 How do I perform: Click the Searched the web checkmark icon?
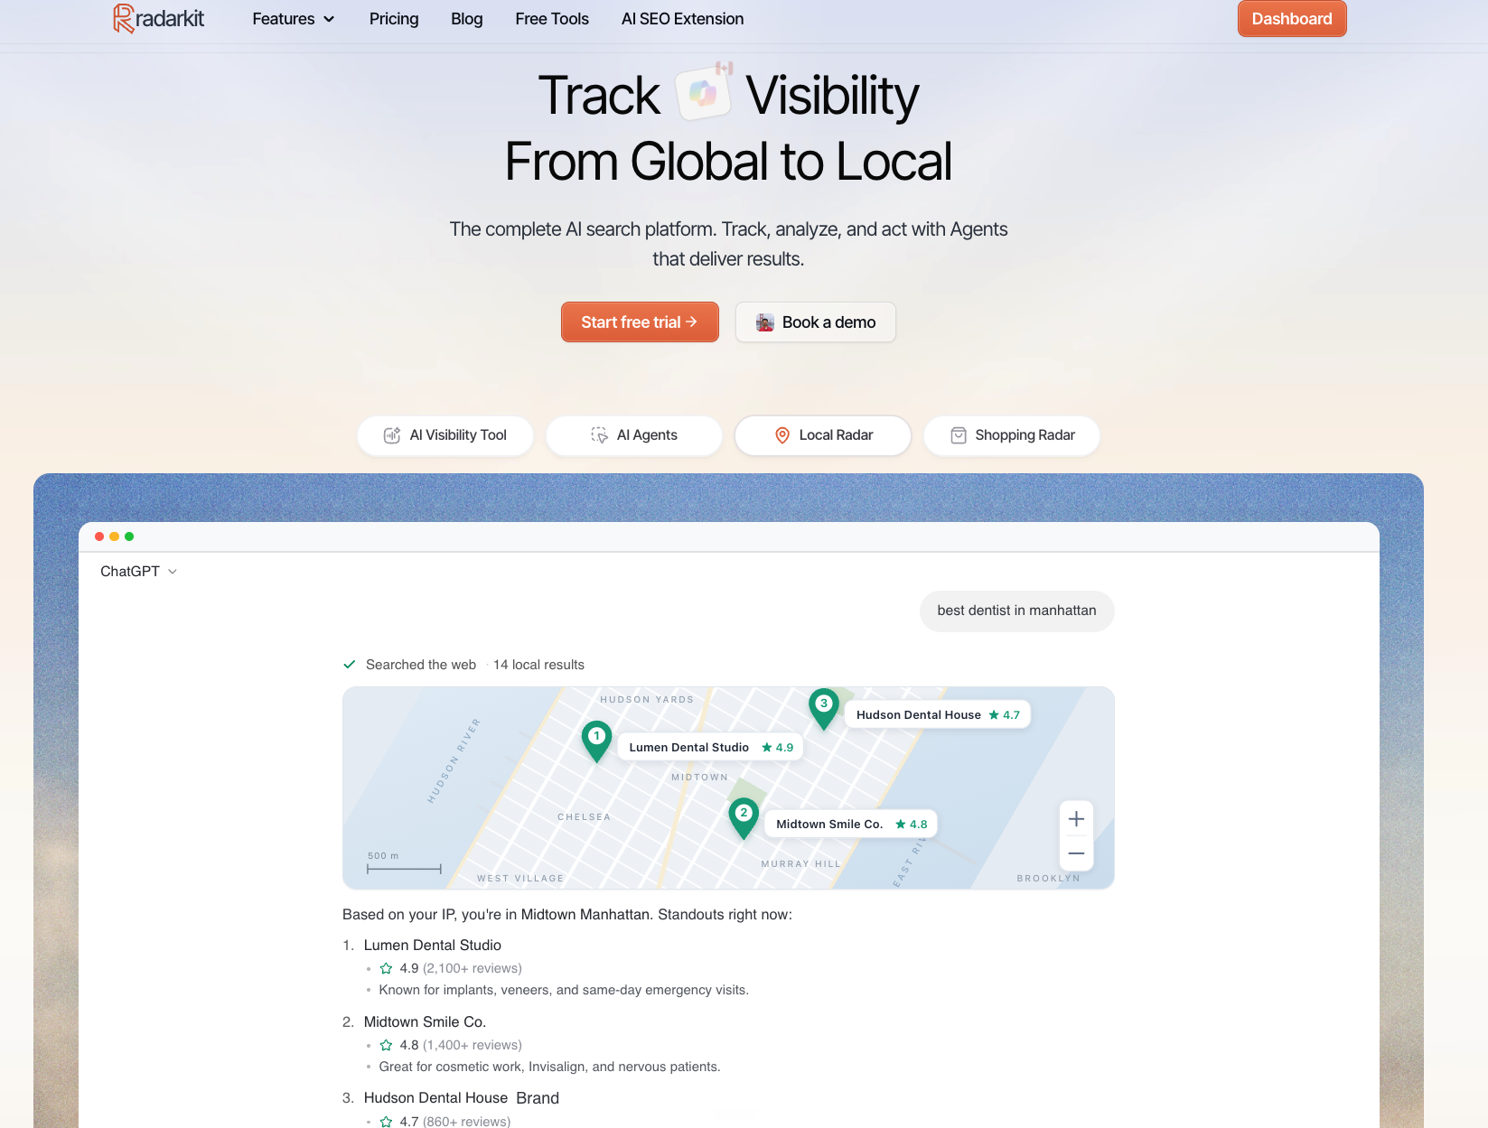(350, 665)
